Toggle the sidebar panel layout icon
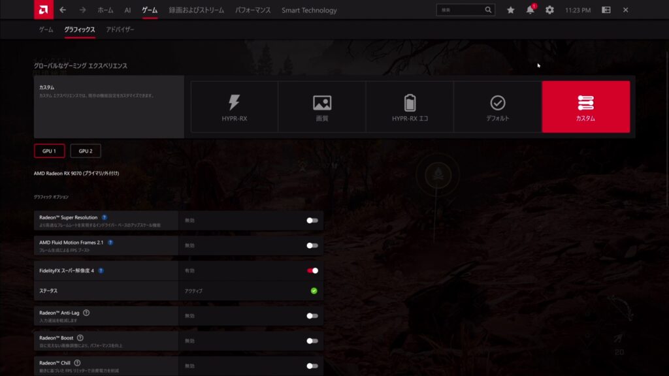 click(x=606, y=10)
